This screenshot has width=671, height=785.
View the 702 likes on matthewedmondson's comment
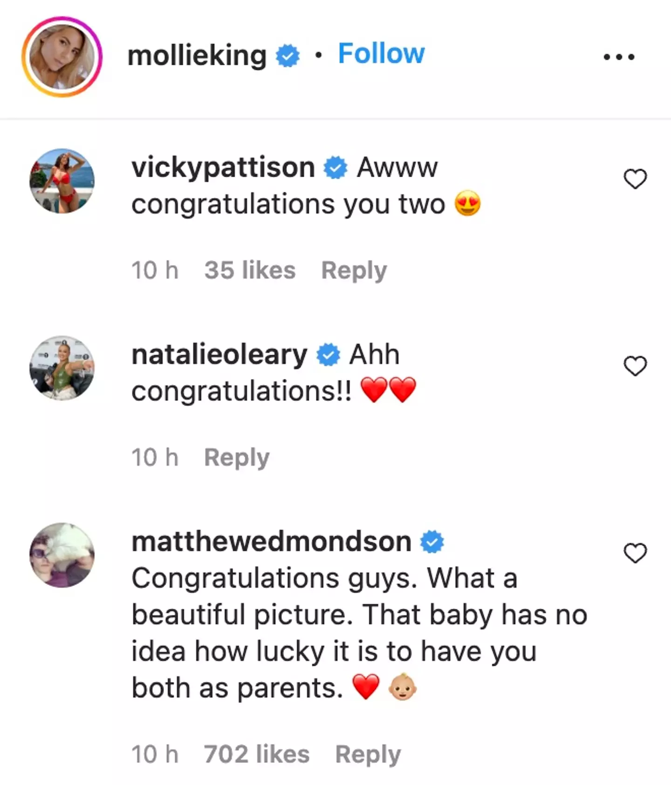point(256,754)
